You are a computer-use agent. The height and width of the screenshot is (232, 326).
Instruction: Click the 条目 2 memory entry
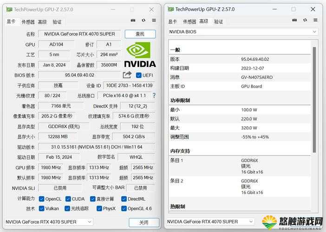pos(240,187)
